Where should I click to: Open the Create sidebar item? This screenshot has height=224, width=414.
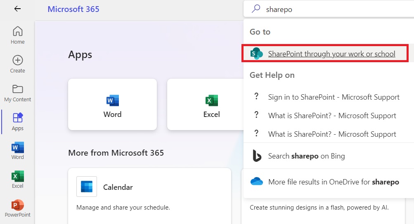(x=17, y=64)
